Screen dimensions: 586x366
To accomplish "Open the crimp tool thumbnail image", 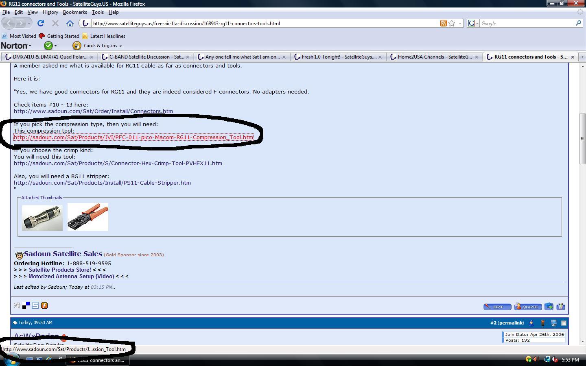I will (88, 217).
